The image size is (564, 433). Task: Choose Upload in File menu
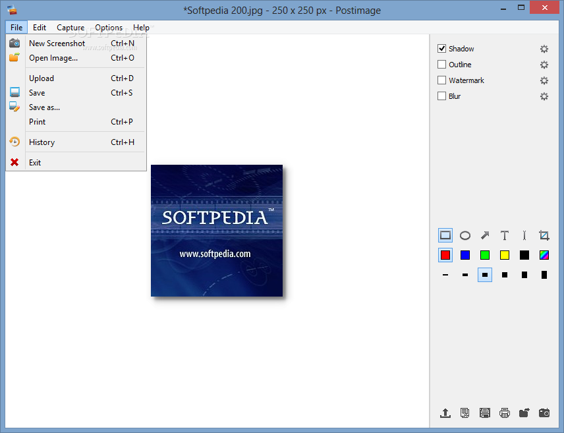tap(76, 78)
